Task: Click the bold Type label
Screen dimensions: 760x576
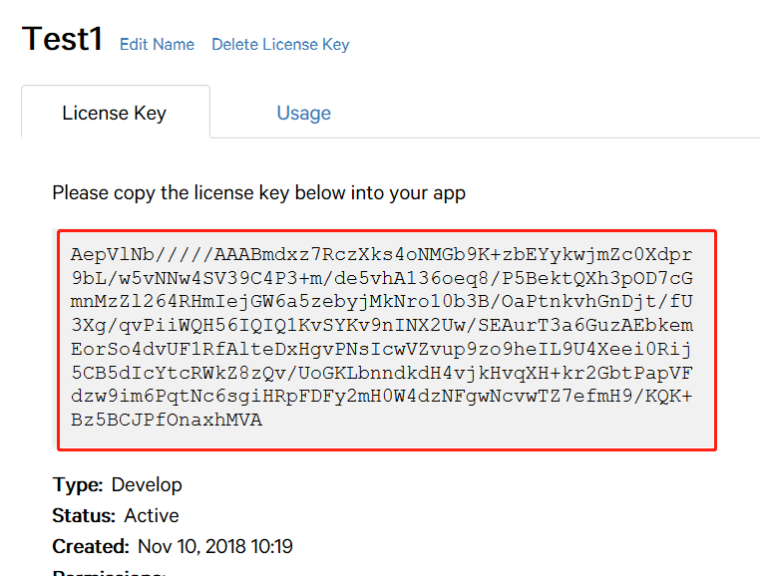Action: click(x=77, y=485)
